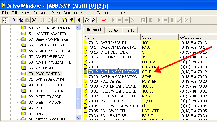This screenshot has height=122, width=217.
Task: Click the yellow padlock lock icon
Action: (71, 20)
